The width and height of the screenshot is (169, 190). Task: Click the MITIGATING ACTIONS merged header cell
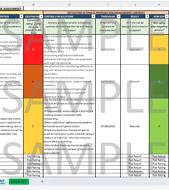click(x=106, y=13)
